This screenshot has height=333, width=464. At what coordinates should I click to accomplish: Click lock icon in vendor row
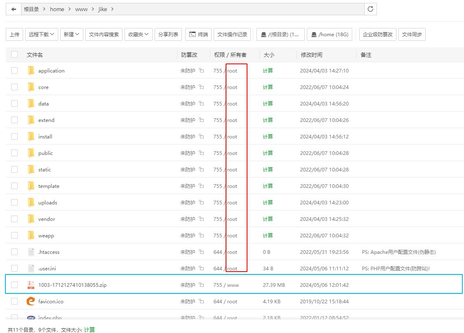(202, 219)
